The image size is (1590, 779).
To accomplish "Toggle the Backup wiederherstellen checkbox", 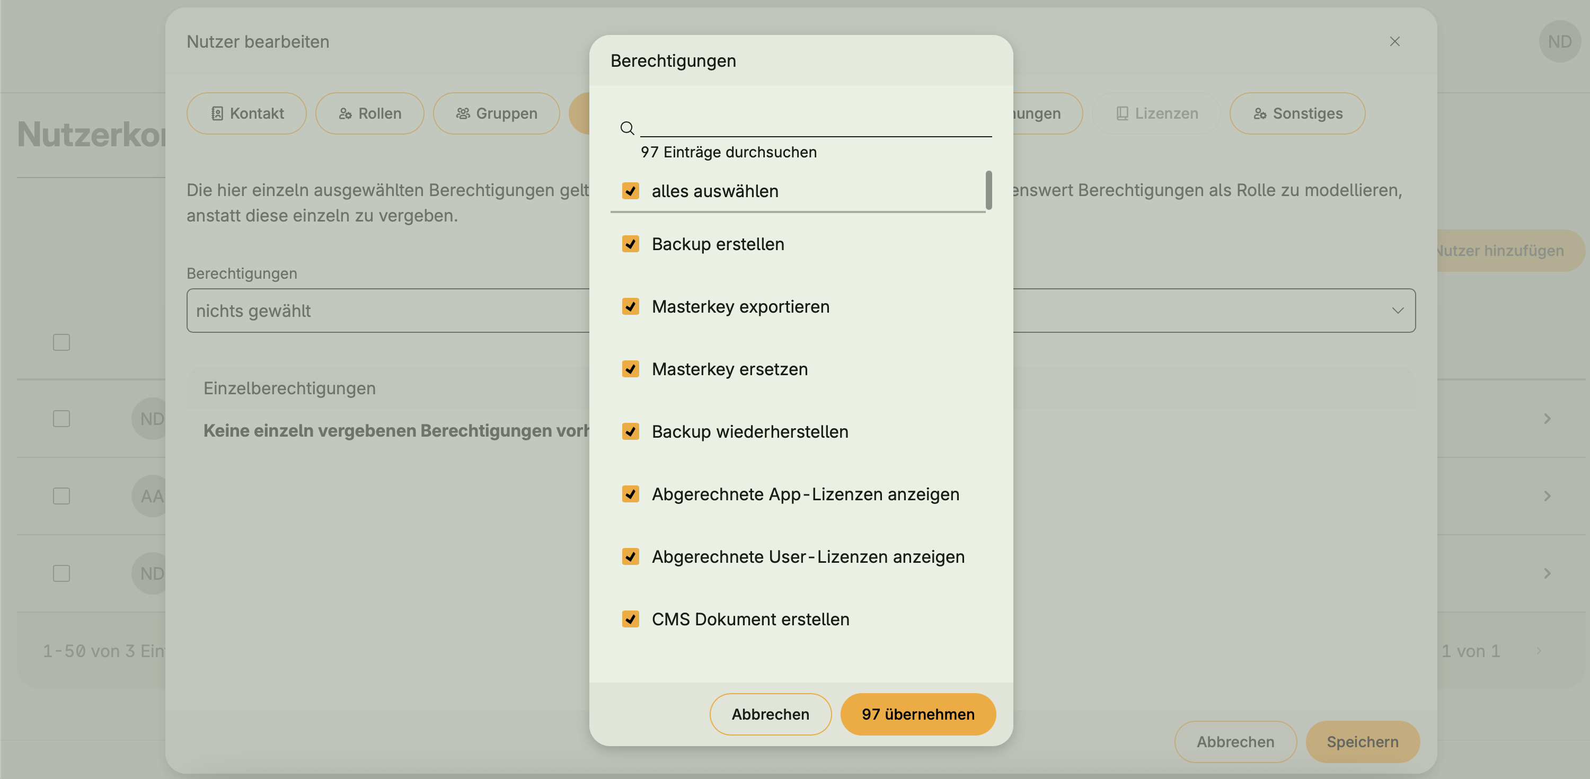I will click(x=630, y=431).
